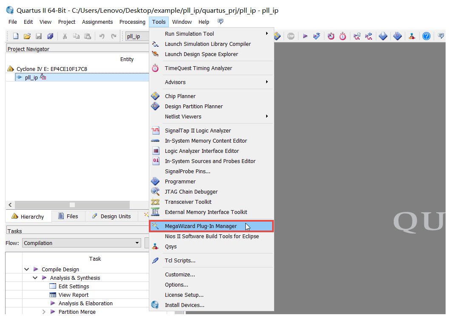Click Edit Settings task
The width and height of the screenshot is (449, 318).
pyautogui.click(x=74, y=287)
